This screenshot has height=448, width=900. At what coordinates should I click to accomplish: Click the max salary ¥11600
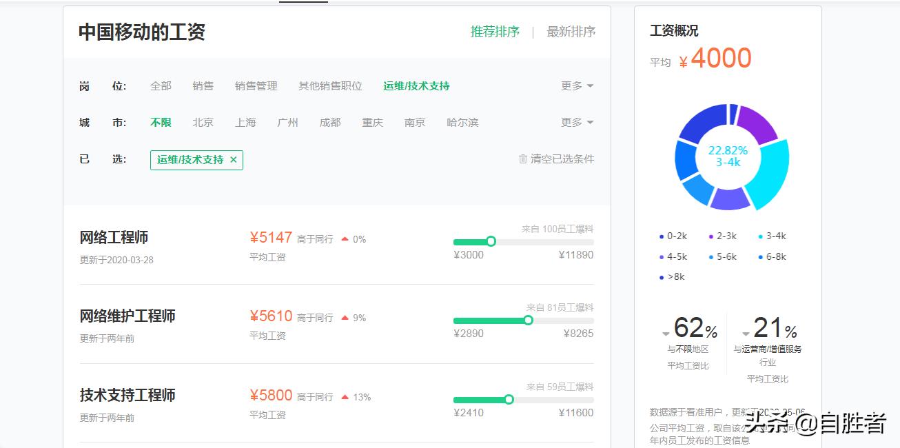point(576,413)
